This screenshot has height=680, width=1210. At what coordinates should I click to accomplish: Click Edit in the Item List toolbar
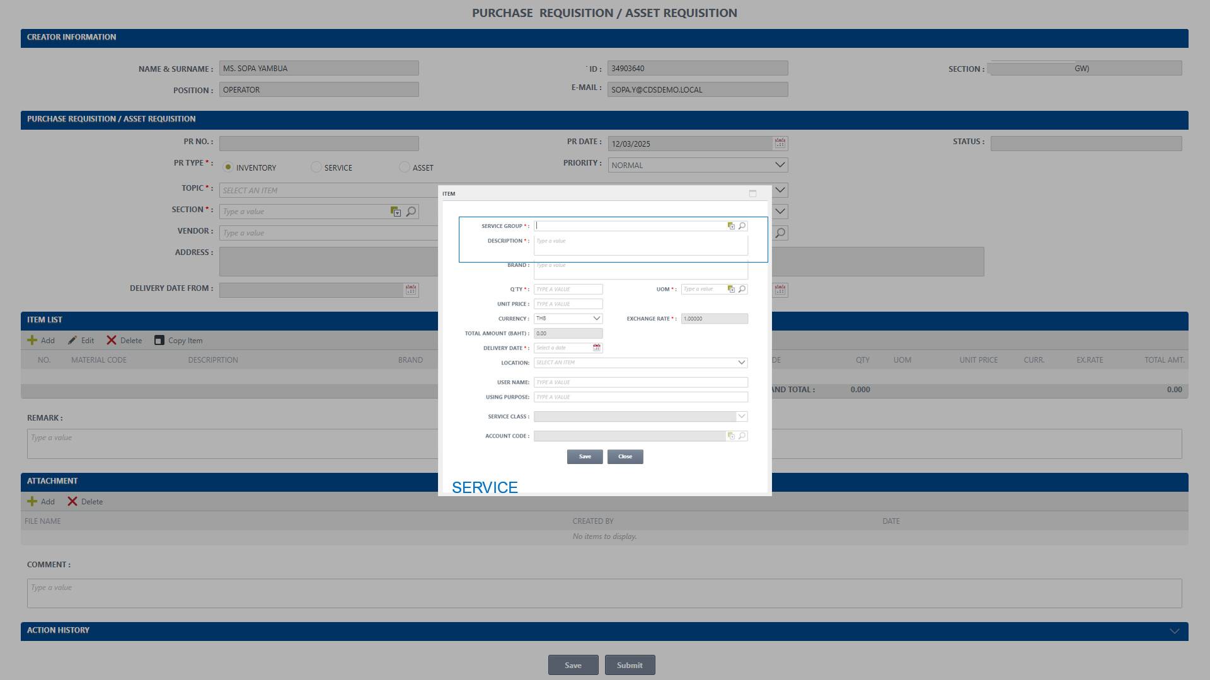click(x=81, y=340)
